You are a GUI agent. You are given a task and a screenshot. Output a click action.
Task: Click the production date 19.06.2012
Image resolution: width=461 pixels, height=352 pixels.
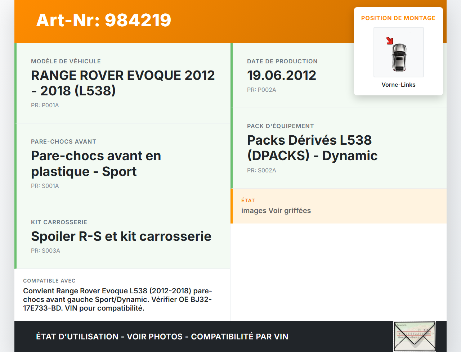click(x=281, y=75)
